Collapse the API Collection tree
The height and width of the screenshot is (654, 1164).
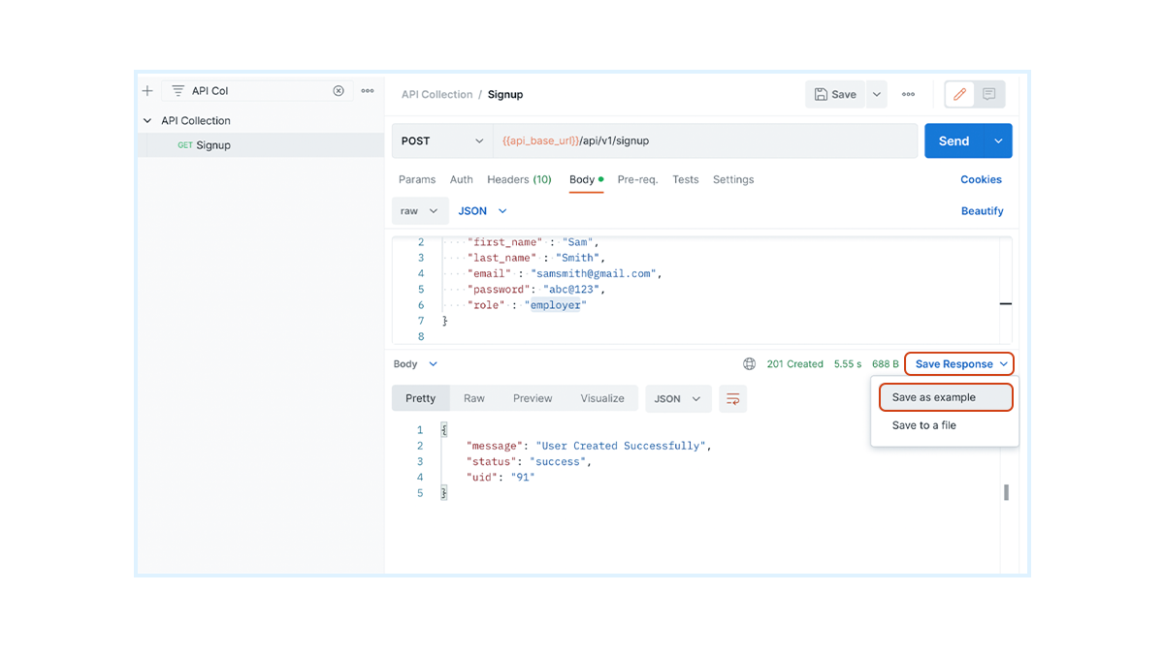pos(146,120)
